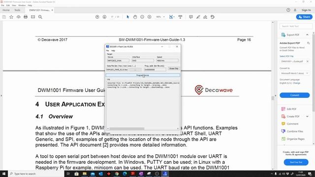Switch to the Tools tab

tap(17, 10)
